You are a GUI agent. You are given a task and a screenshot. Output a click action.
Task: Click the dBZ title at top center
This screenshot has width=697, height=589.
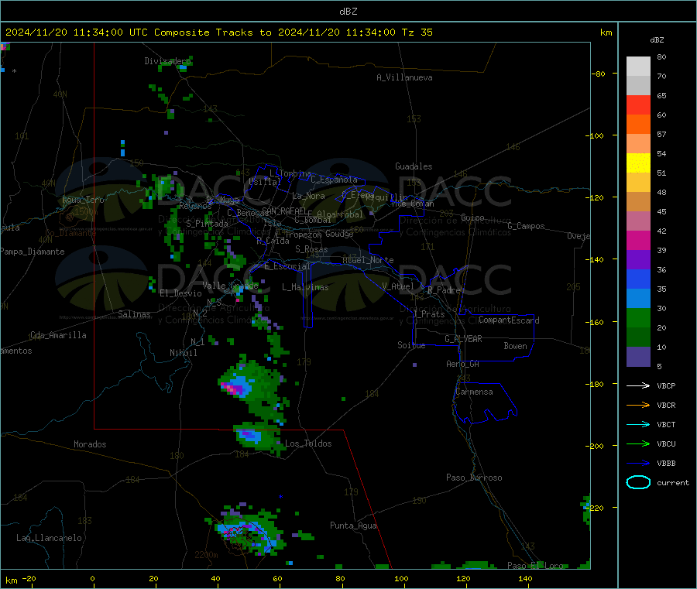coord(348,12)
